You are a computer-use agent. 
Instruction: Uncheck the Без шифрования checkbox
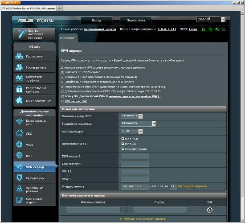pos(123,149)
